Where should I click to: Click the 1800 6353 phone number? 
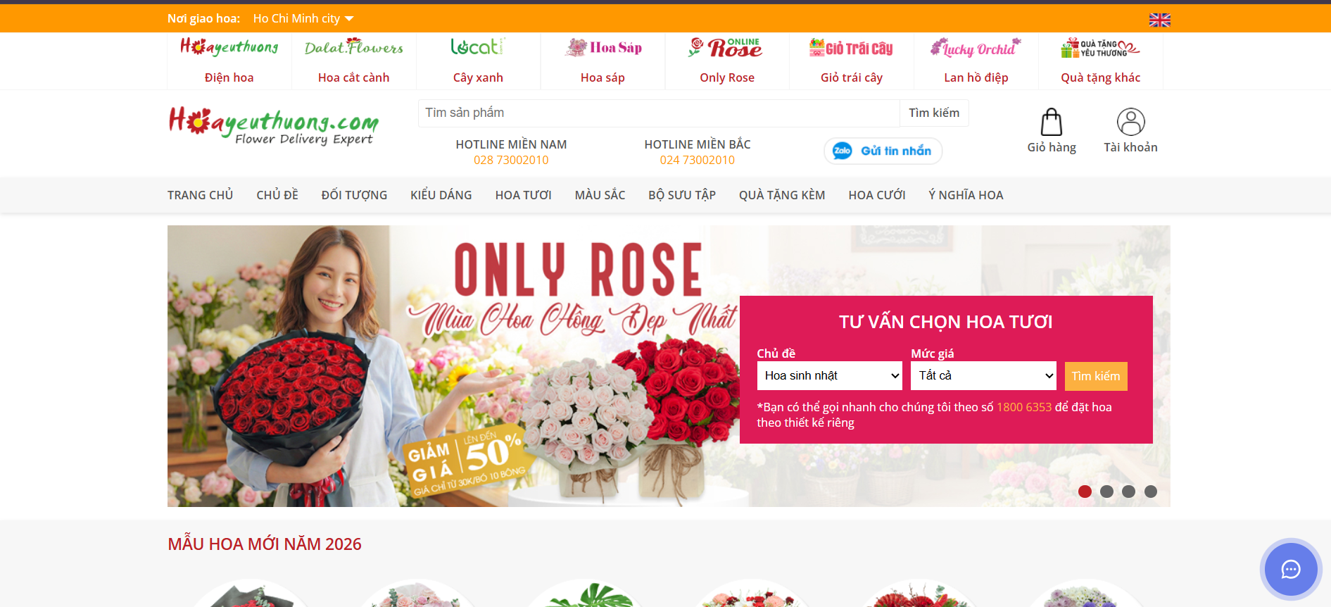pos(1024,407)
